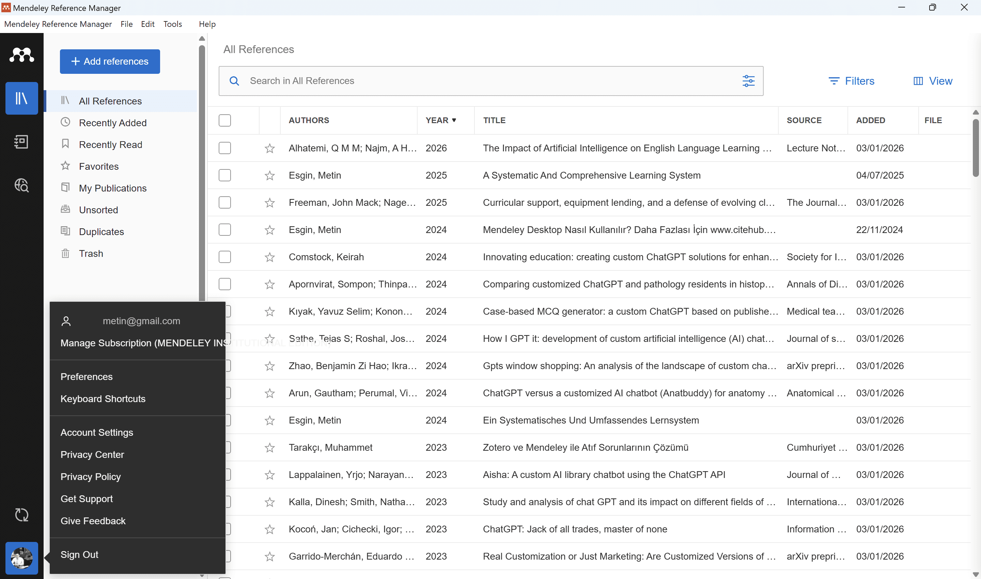The width and height of the screenshot is (981, 579).
Task: Open the File menu
Action: (127, 24)
